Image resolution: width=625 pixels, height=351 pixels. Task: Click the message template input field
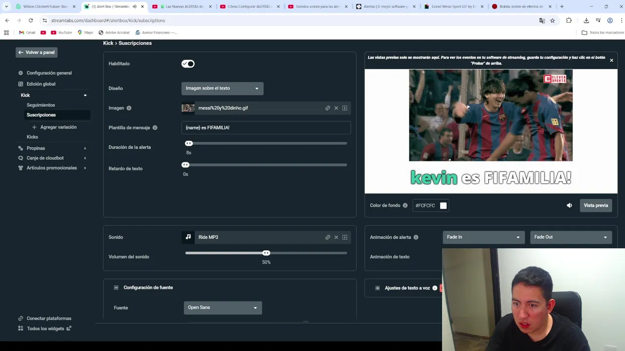click(266, 128)
